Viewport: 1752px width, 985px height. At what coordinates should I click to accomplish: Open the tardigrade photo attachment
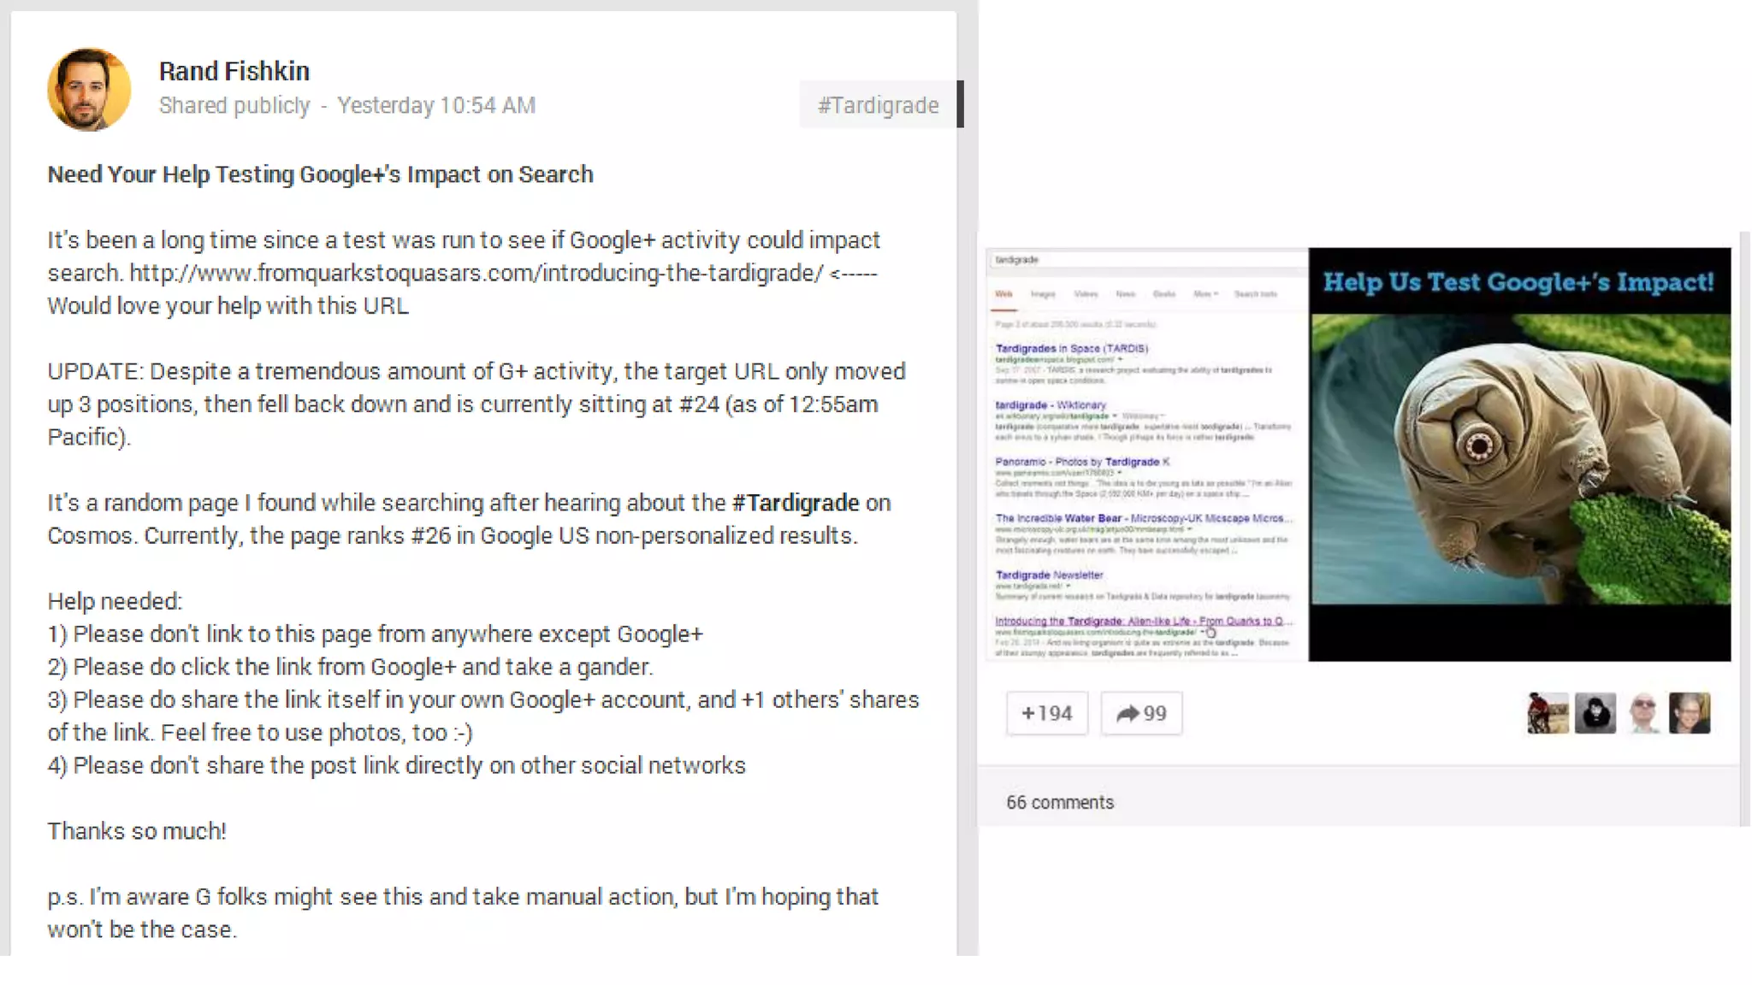[x=1519, y=460]
